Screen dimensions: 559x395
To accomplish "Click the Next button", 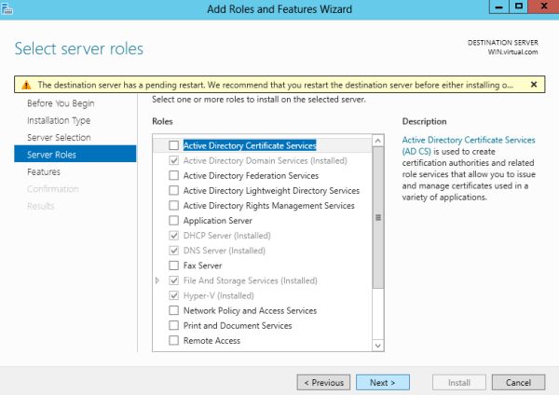I will click(x=382, y=382).
